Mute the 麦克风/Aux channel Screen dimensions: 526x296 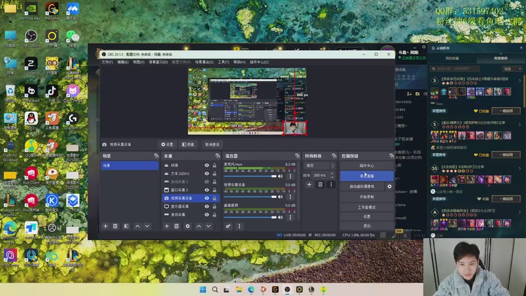point(281,176)
